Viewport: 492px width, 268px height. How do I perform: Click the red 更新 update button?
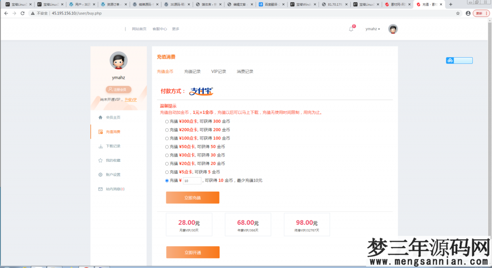click(x=481, y=13)
